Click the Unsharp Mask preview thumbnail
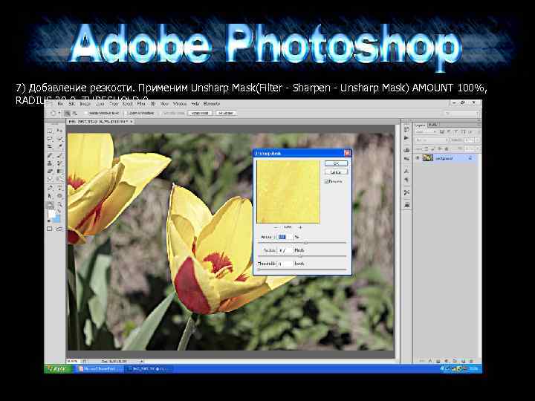This screenshot has width=535, height=401. tap(288, 192)
